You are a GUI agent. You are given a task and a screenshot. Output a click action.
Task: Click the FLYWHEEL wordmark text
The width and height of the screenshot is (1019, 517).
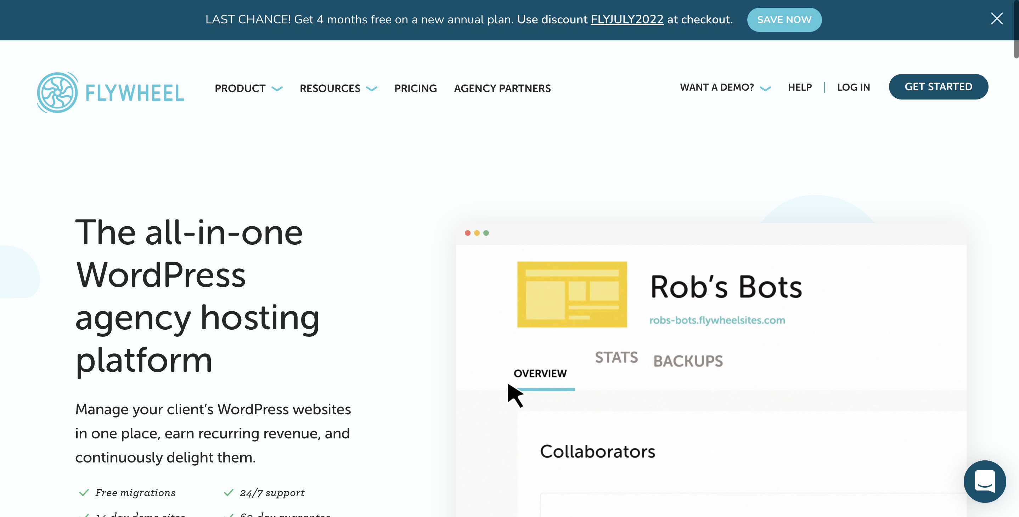coord(135,93)
